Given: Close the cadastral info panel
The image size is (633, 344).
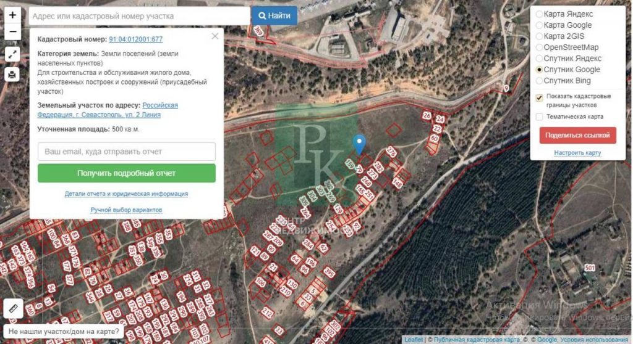Looking at the screenshot, I should coord(215,36).
